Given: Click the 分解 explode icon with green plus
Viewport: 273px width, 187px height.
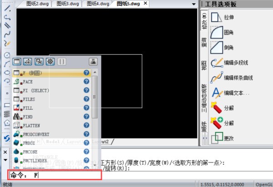Looking at the screenshot, I should (217, 123).
